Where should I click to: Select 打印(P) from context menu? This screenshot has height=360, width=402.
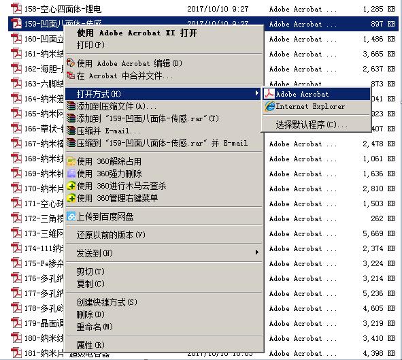90,45
